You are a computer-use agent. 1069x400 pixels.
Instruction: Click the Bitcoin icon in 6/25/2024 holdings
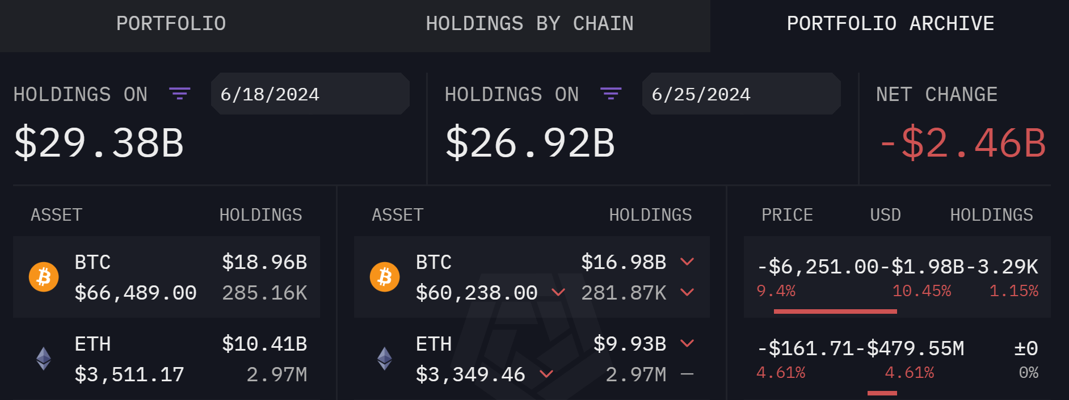pyautogui.click(x=385, y=277)
